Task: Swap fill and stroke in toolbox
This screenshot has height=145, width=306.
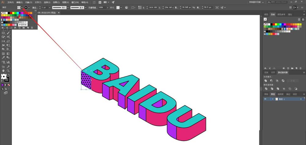Action: pos(9,75)
